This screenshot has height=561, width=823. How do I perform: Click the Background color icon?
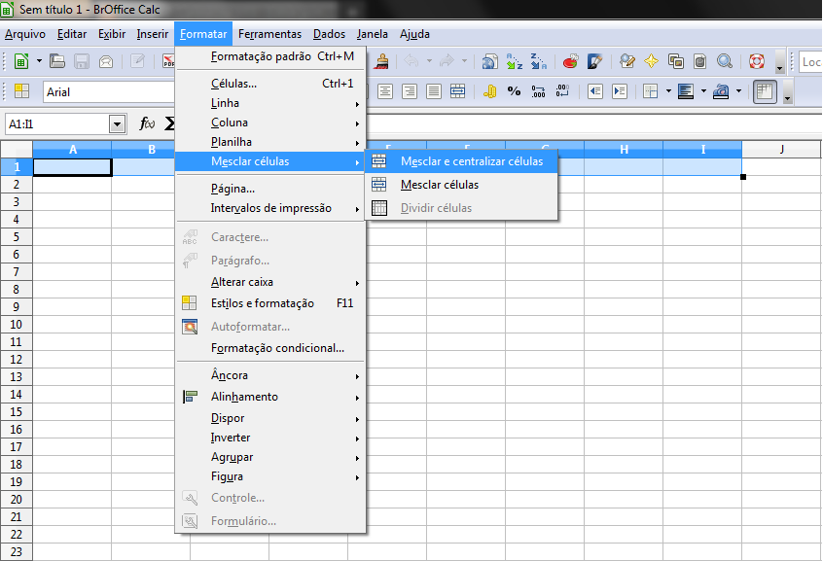686,91
